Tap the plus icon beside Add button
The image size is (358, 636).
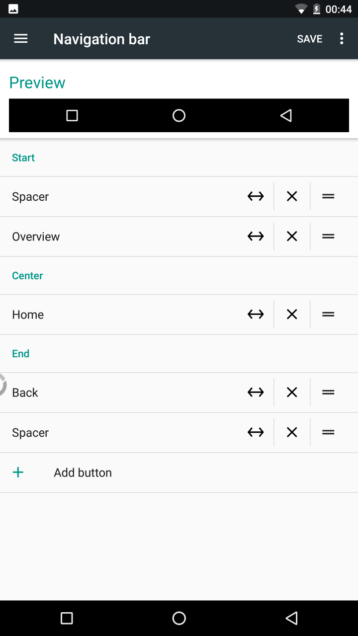pyautogui.click(x=18, y=473)
